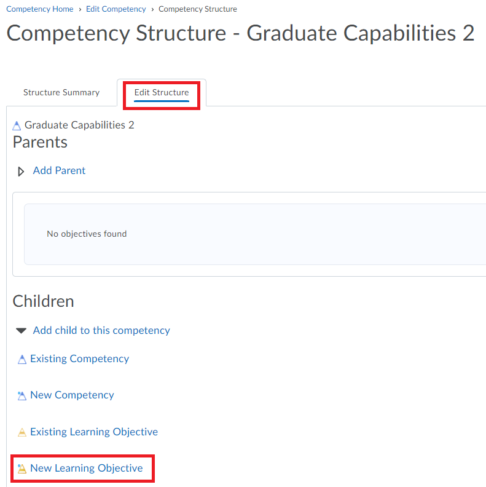486x487 pixels.
Task: Click the Existing Learning Objective yellow icon
Action: point(22,432)
